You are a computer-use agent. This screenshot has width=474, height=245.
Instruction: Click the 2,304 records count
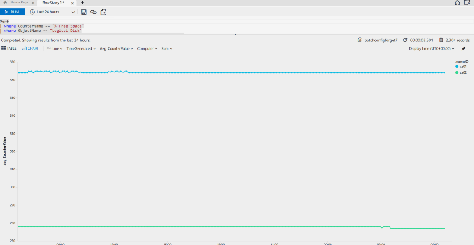pyautogui.click(x=458, y=40)
